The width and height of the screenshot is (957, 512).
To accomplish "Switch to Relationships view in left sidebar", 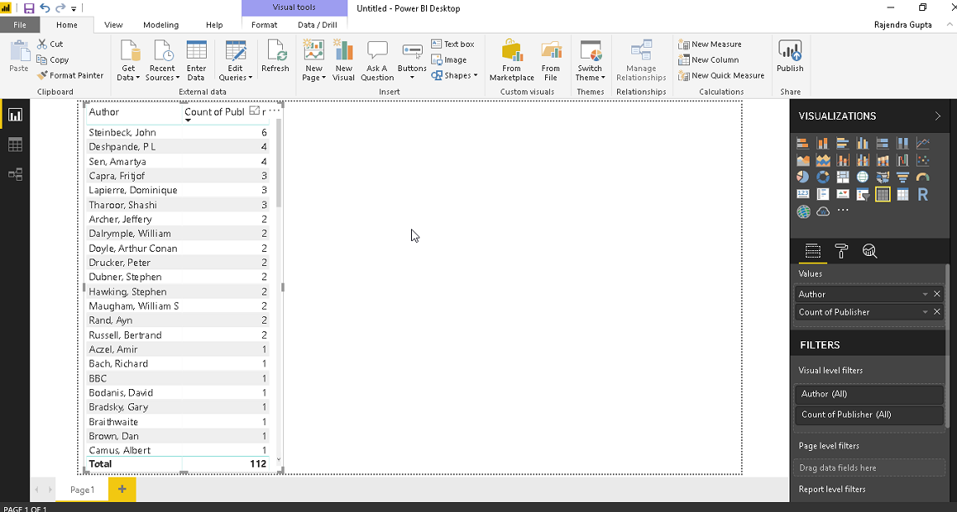I will click(15, 174).
